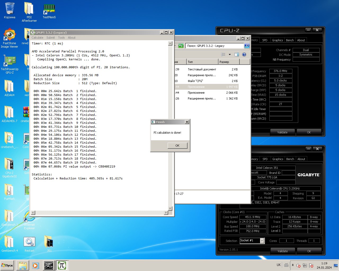Click OK in the Finish dialog
Screen dimensions: 339x271
[177, 146]
